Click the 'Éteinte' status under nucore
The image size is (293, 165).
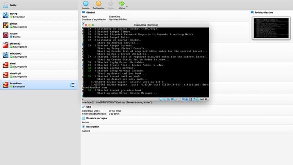pyautogui.click(x=16, y=37)
